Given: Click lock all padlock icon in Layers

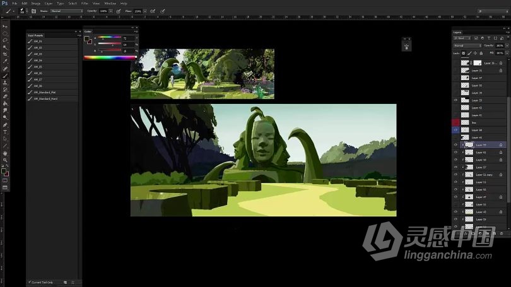Looking at the screenshot, I should (x=481, y=53).
